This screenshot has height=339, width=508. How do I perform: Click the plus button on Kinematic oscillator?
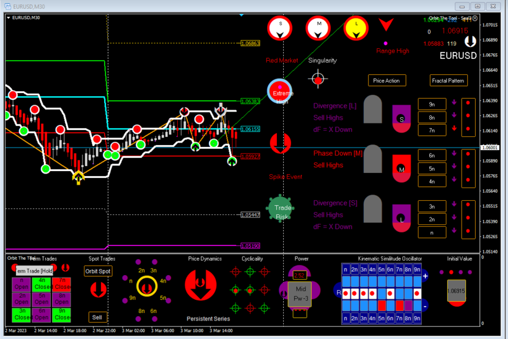point(425,276)
